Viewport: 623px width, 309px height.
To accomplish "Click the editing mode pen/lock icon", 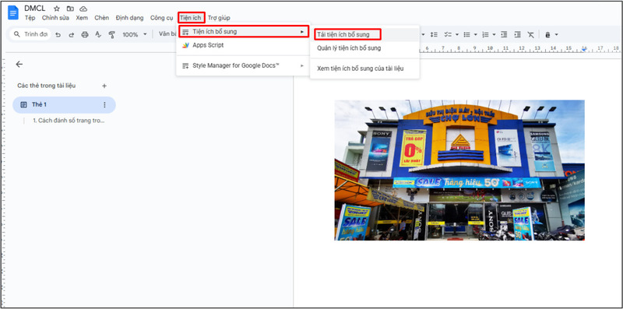I will (547, 35).
